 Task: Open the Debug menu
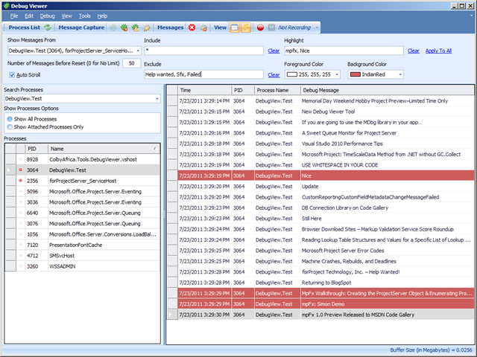point(47,15)
